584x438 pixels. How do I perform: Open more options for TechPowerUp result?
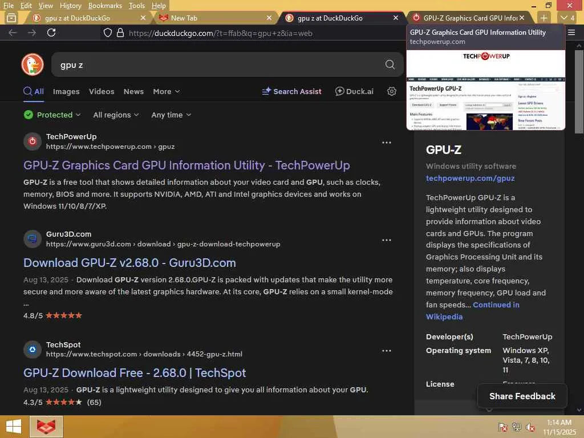(x=387, y=142)
